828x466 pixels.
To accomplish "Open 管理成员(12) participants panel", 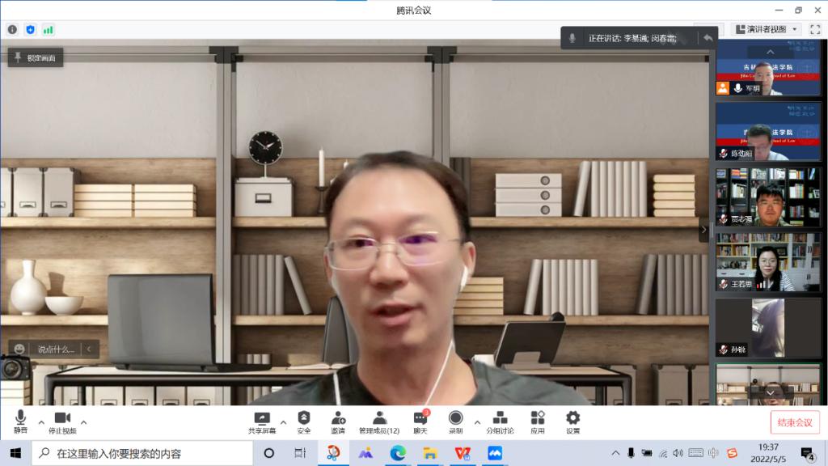I will coord(379,422).
